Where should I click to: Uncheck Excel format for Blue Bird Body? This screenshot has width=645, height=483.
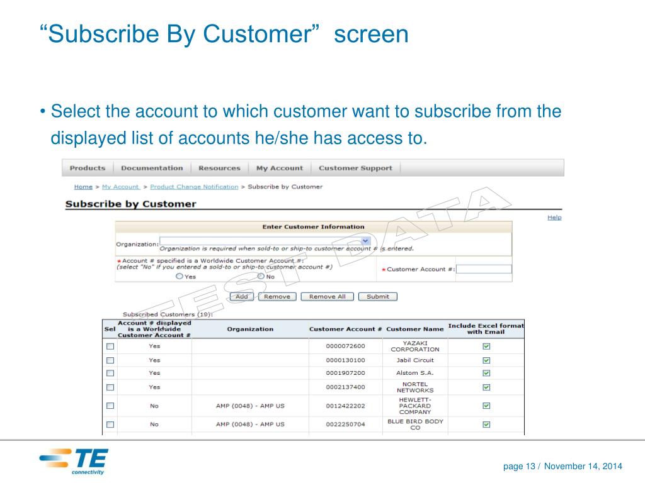click(x=486, y=425)
